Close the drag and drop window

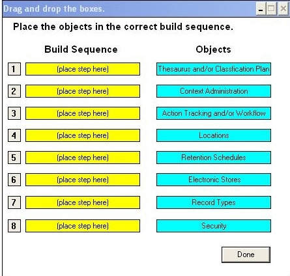283,9
